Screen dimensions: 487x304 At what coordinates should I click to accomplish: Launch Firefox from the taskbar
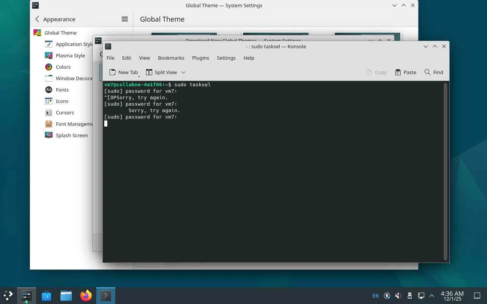click(86, 295)
